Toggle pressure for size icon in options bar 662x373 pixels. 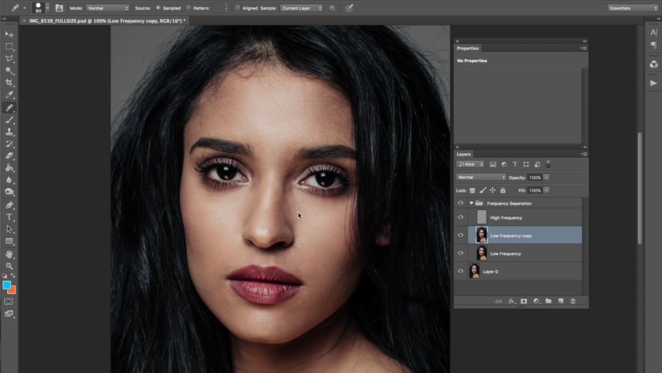click(x=349, y=8)
